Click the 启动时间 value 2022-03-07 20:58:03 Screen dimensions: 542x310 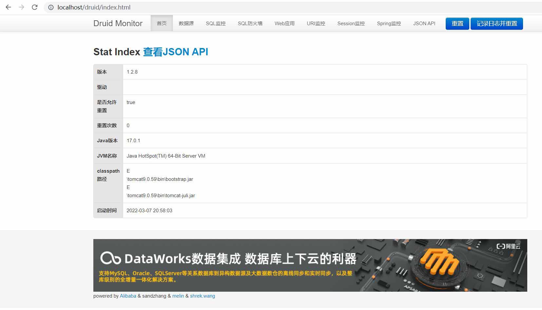pyautogui.click(x=149, y=211)
